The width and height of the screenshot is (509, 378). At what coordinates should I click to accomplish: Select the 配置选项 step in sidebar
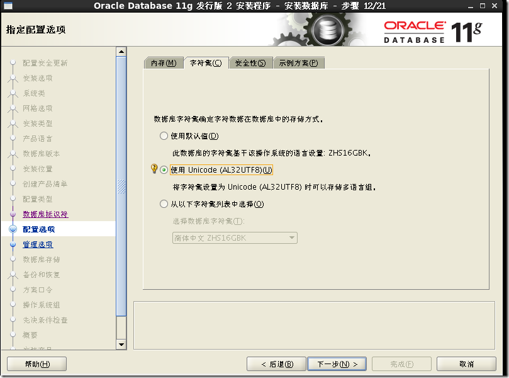point(39,229)
